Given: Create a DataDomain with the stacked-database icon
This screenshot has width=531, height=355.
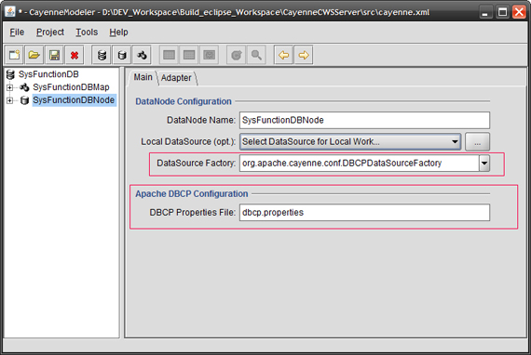Looking at the screenshot, I should 102,55.
